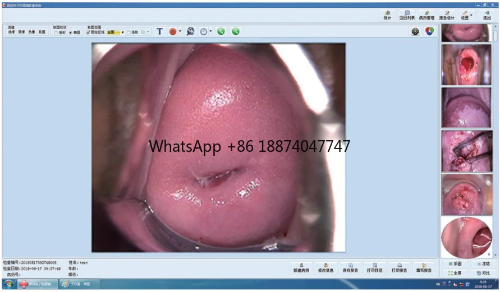Expand the 设置 settings dropdown arrow
The height and width of the screenshot is (292, 500).
[x=471, y=15]
